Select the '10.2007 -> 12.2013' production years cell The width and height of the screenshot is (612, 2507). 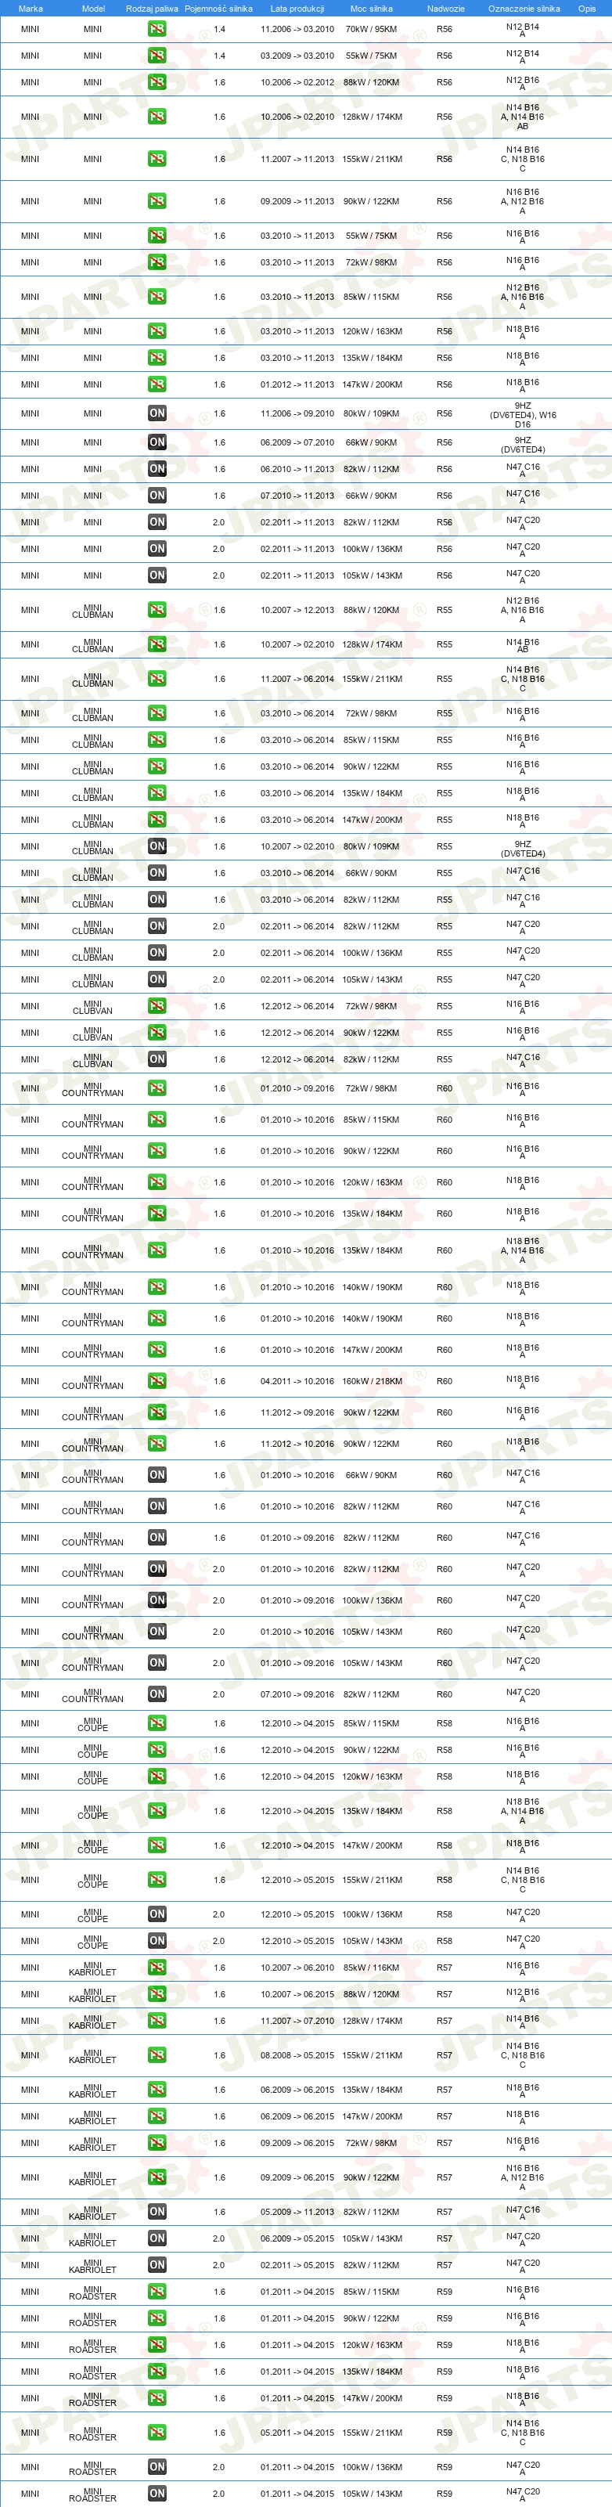click(297, 610)
